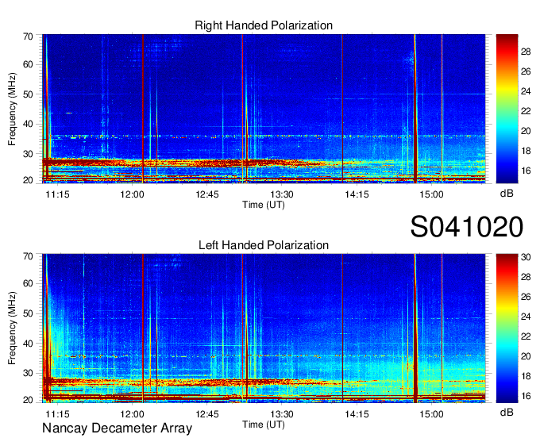Image resolution: width=540 pixels, height=438 pixels.
Task: Click the 'dB' label of Left Handed colorbar
Action: coord(507,412)
